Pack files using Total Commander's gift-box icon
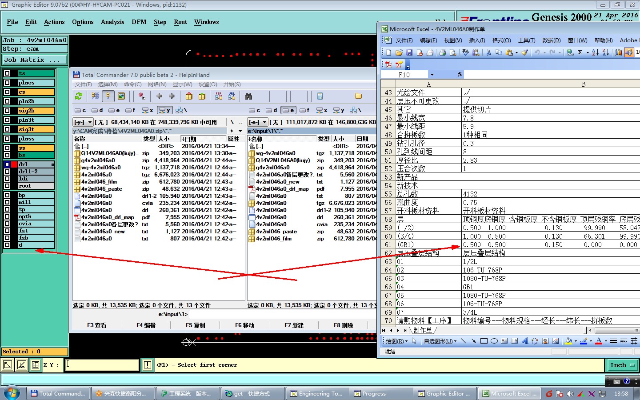The image size is (640, 400). point(189,96)
